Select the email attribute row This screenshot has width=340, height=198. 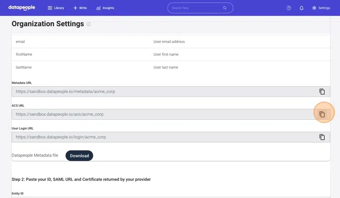click(170, 42)
